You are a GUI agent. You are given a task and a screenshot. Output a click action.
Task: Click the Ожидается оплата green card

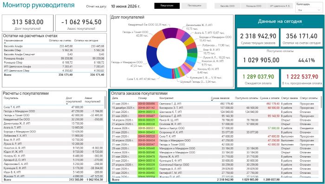tap(258, 78)
